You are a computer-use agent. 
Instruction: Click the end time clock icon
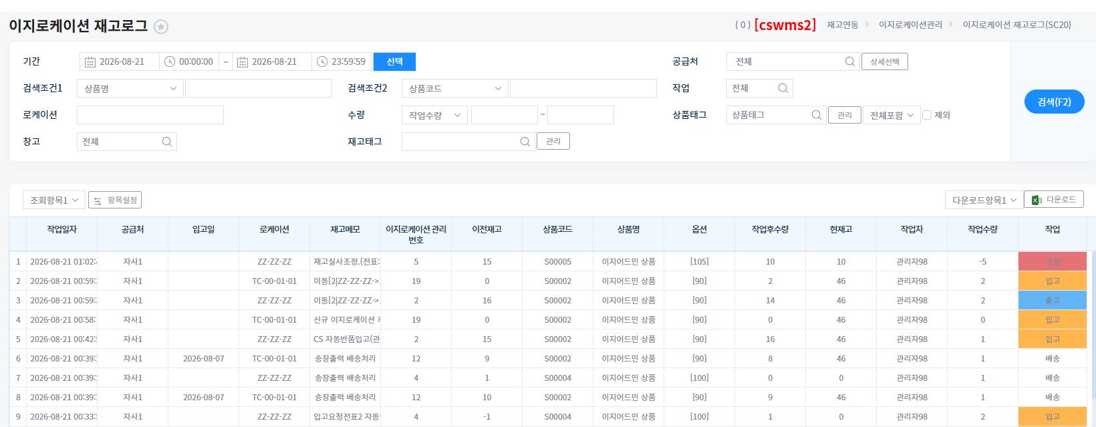(x=322, y=61)
